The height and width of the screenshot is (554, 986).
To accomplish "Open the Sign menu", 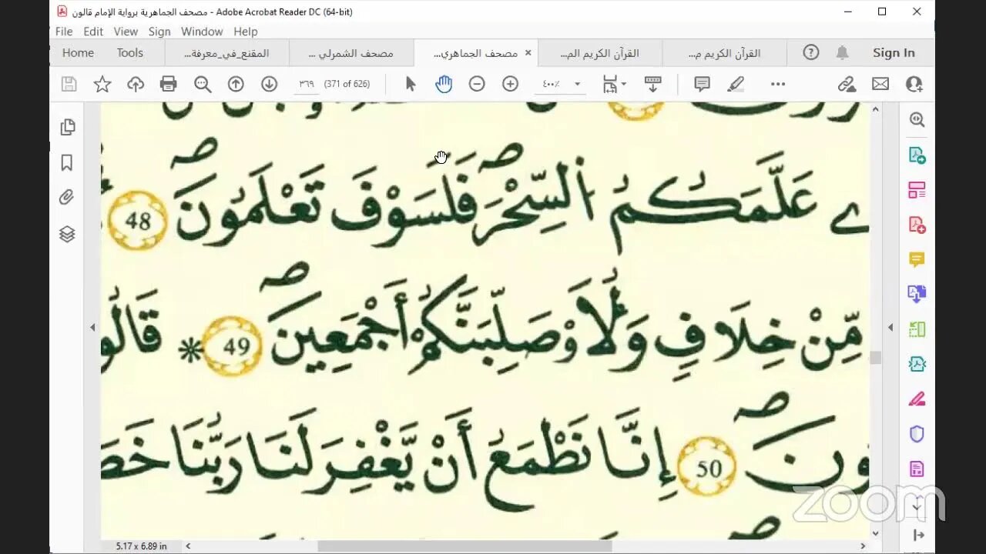I will pos(159,32).
